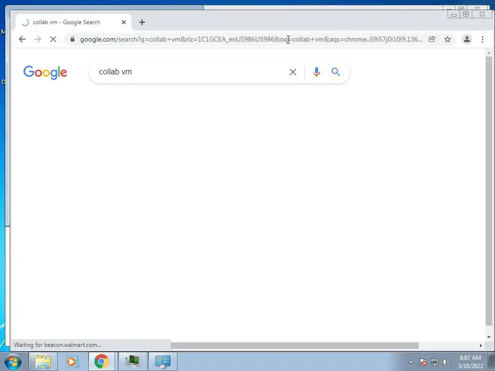Click the volume speaker icon in the tray

coord(446,362)
